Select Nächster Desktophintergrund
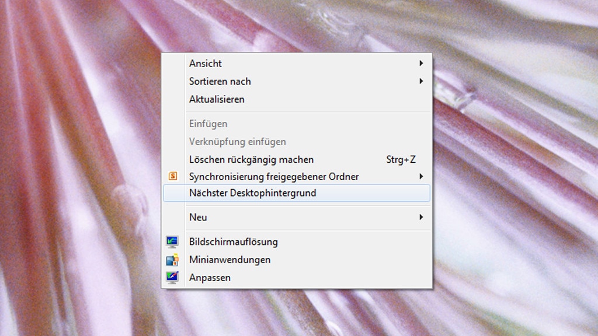Image resolution: width=598 pixels, height=336 pixels. 296,192
